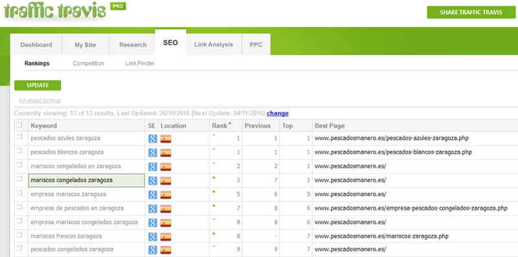
Task: Click rank-up arrow for empresa mariscos zaragoza
Action: (x=214, y=191)
